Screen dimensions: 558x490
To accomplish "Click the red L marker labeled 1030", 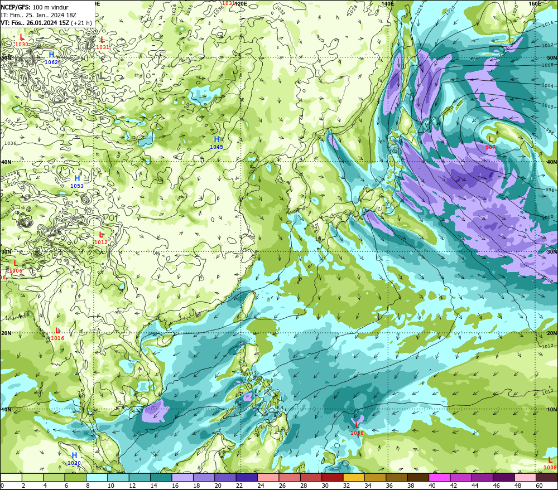I will coord(22,37).
